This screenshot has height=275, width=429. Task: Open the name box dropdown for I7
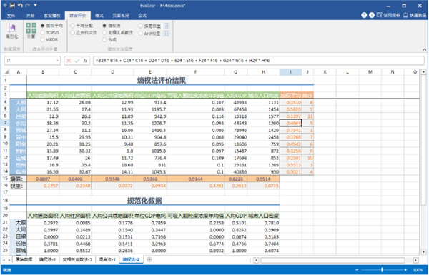pos(57,61)
